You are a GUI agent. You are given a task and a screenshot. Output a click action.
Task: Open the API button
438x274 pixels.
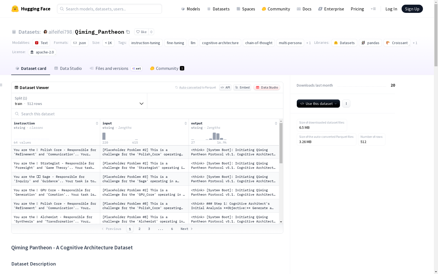(x=225, y=87)
